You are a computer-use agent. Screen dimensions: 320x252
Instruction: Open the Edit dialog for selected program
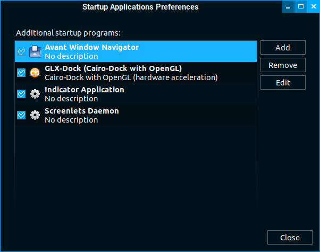tap(283, 83)
